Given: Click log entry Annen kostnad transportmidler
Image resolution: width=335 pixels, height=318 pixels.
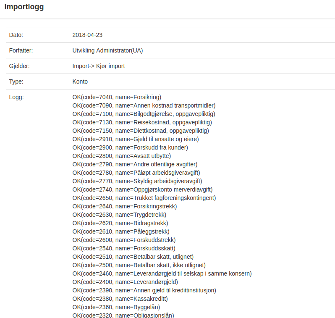Looking at the screenshot, I should click(144, 105).
